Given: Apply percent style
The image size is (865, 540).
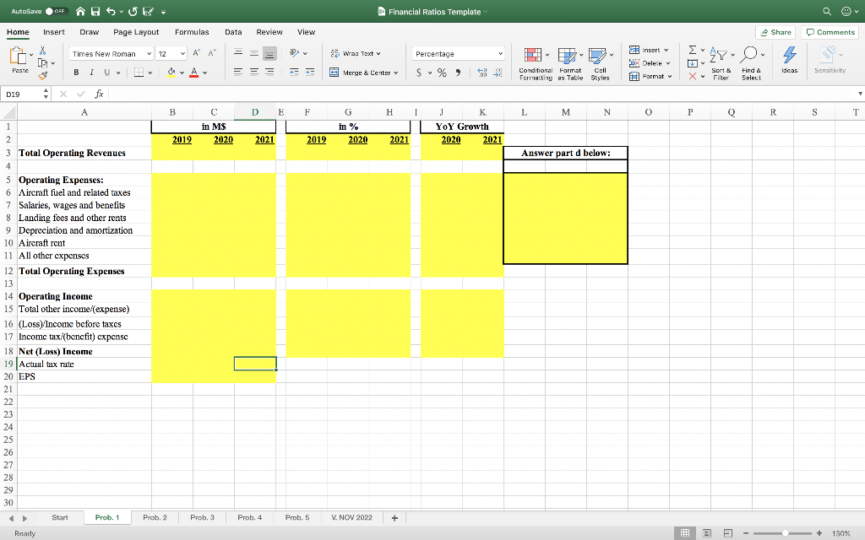Looking at the screenshot, I should [442, 73].
